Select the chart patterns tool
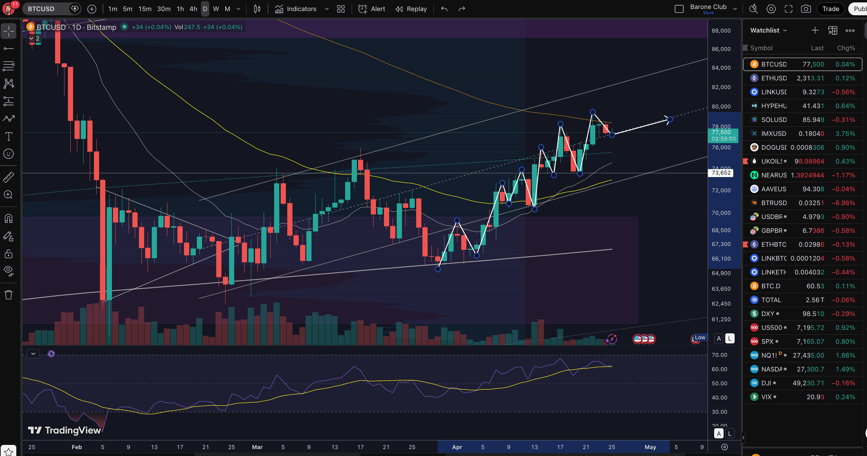The height and width of the screenshot is (456, 867). coord(9,84)
